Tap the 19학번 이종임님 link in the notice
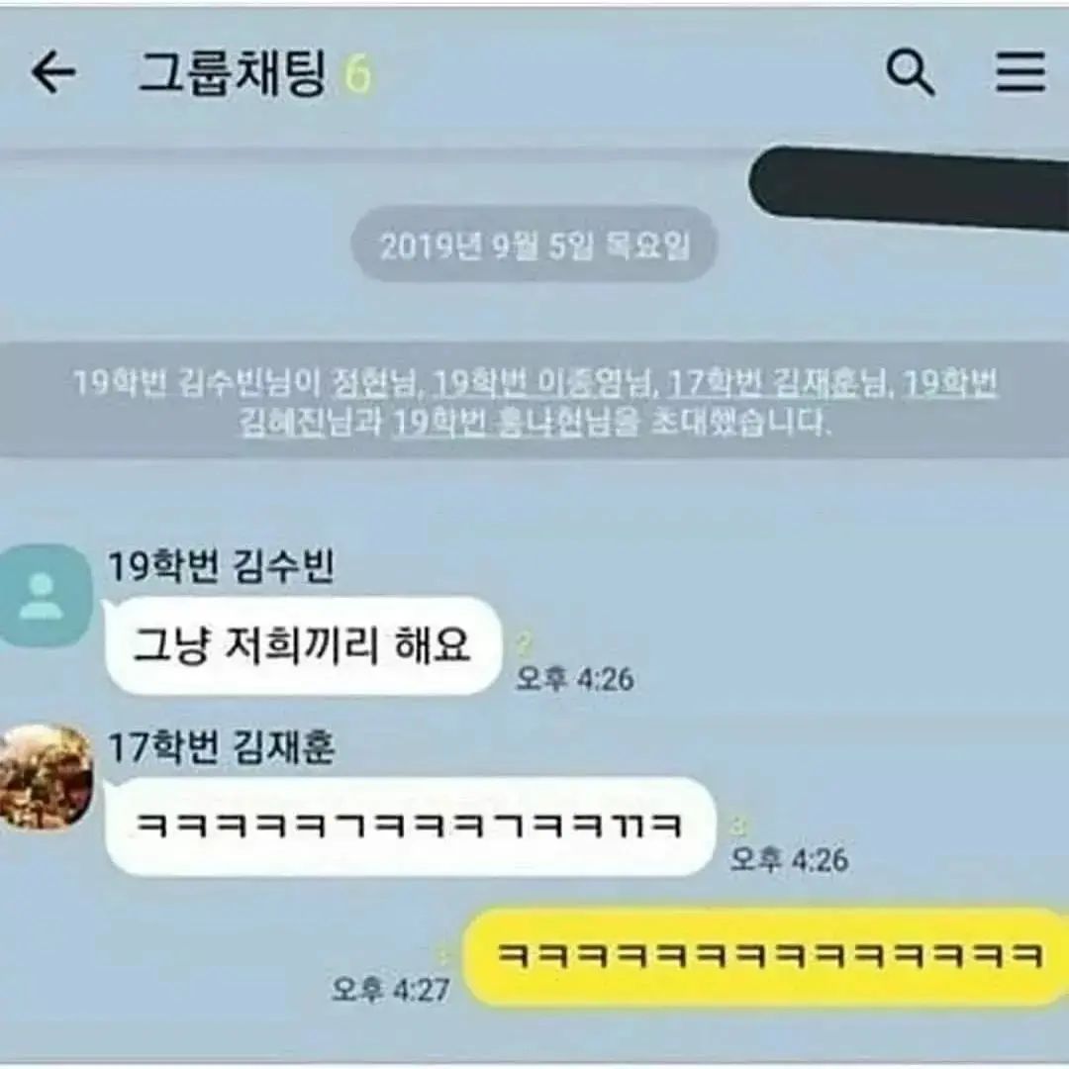 tap(542, 383)
